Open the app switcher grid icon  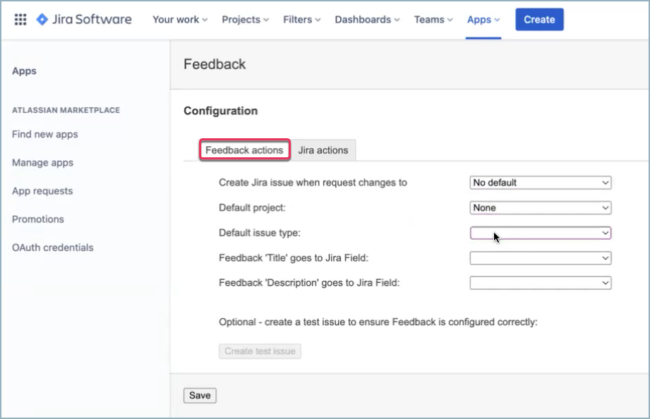(20, 20)
